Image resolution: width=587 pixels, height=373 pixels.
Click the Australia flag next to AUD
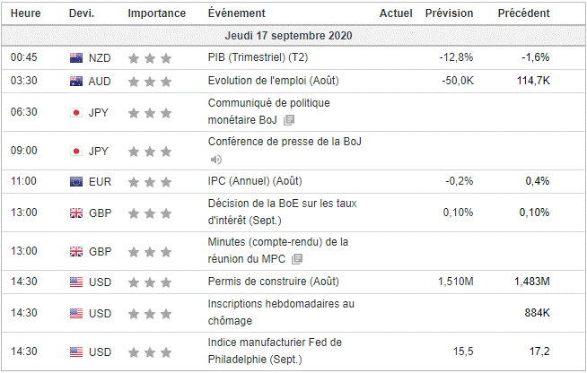76,82
